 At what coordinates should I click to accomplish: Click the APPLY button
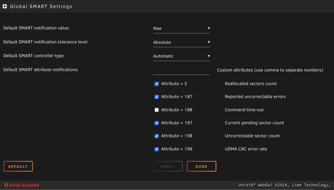point(168,166)
